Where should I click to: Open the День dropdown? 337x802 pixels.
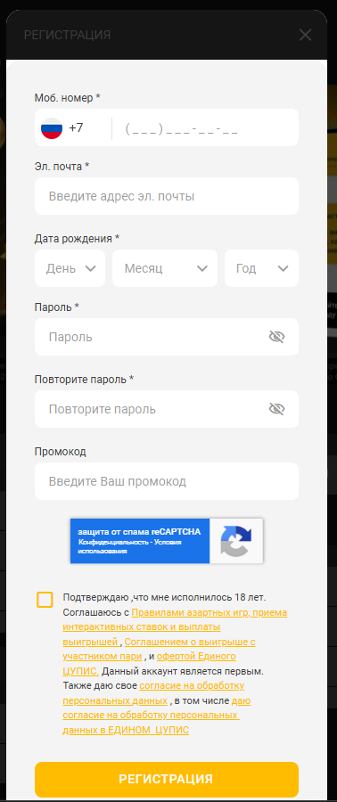70,268
